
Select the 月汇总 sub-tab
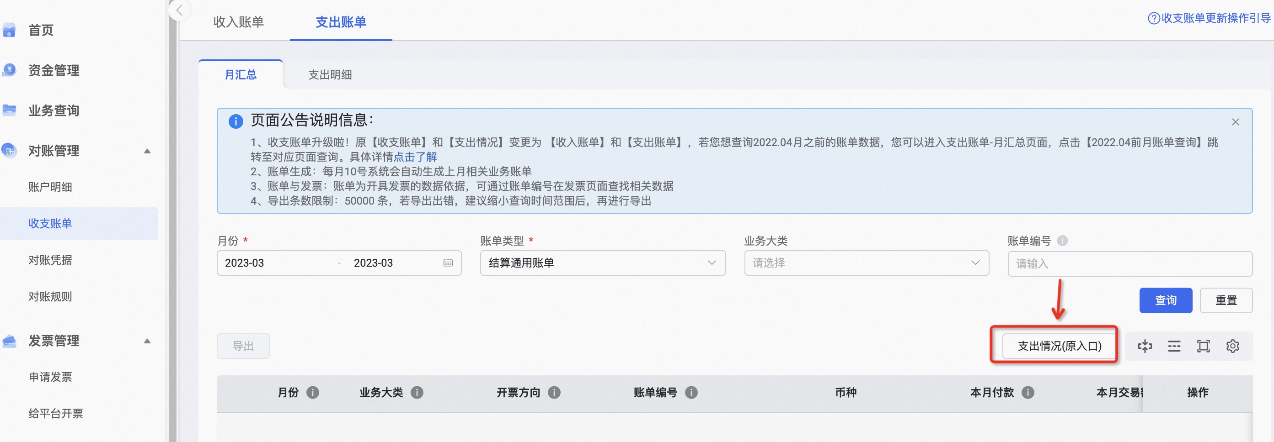(x=241, y=74)
